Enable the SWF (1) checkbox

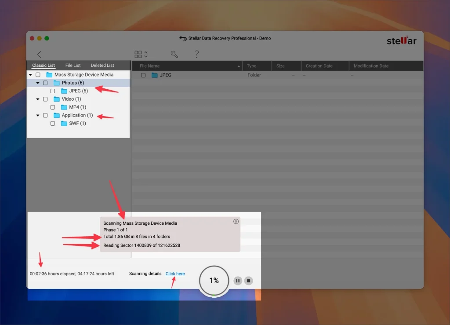click(53, 124)
